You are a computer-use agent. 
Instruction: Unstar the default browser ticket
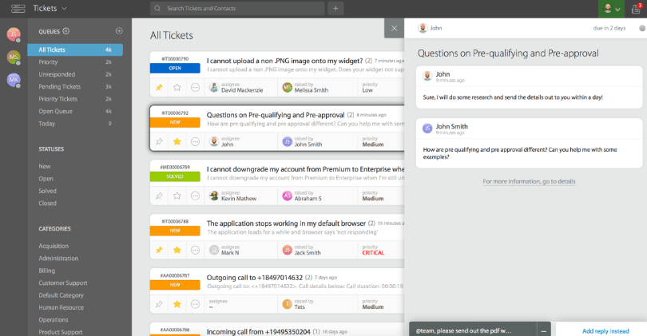point(177,251)
